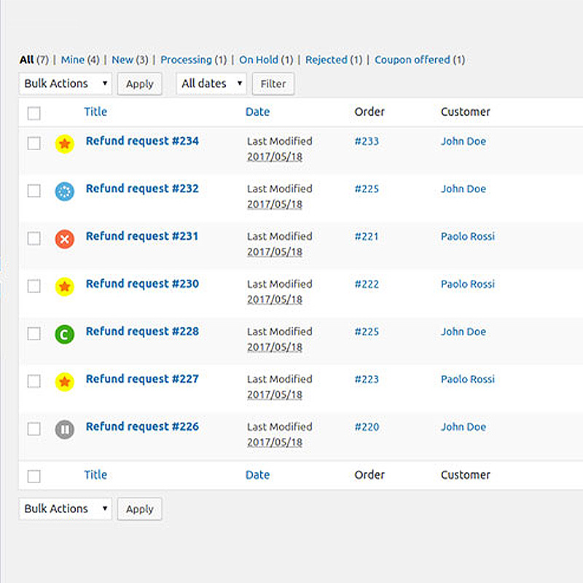The image size is (583, 583).
Task: Click the blue processing icon for Refund request #232
Action: pos(65,192)
